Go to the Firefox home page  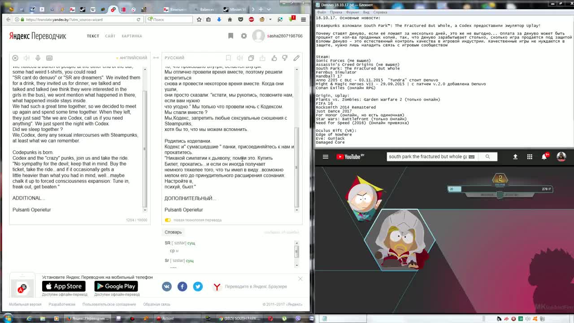coord(230,19)
